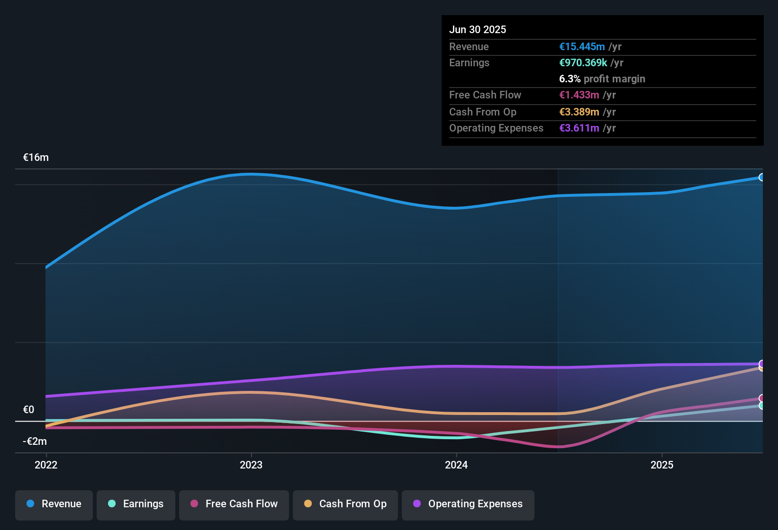This screenshot has height=530, width=778.
Task: Expand the Cash From Op legend chip
Action: 345,504
